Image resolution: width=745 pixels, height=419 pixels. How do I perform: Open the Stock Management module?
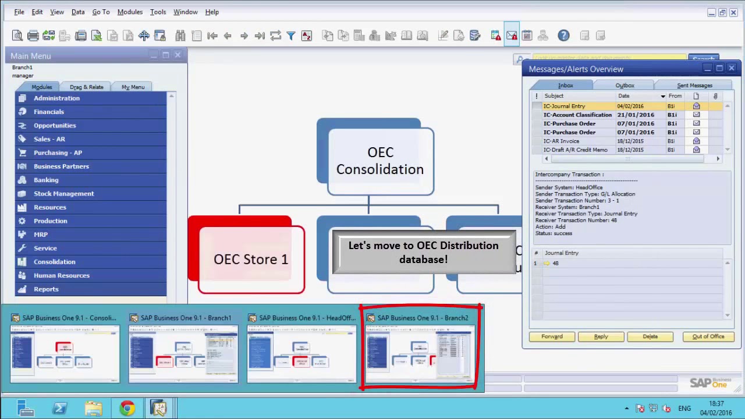pyautogui.click(x=91, y=194)
